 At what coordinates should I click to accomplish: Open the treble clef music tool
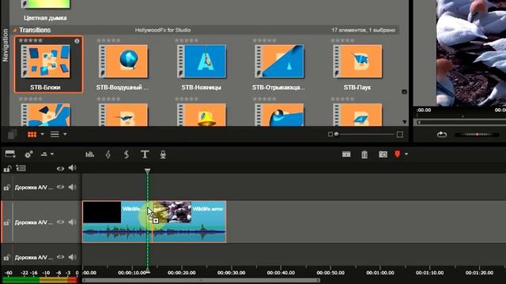point(108,155)
